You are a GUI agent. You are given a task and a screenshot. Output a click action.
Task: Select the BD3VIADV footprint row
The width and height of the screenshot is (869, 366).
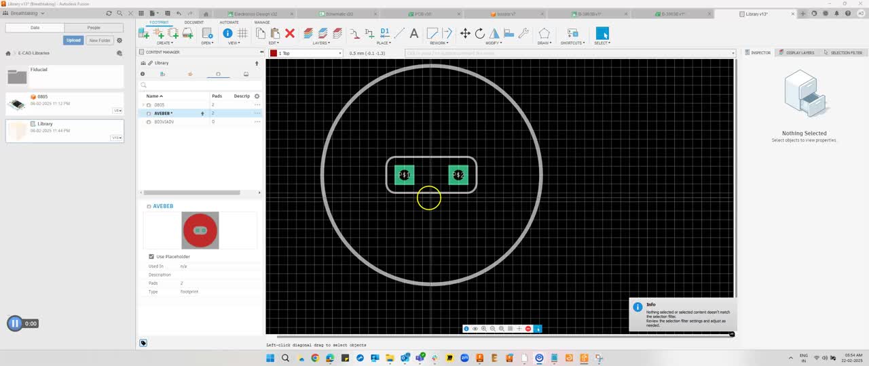(x=200, y=122)
